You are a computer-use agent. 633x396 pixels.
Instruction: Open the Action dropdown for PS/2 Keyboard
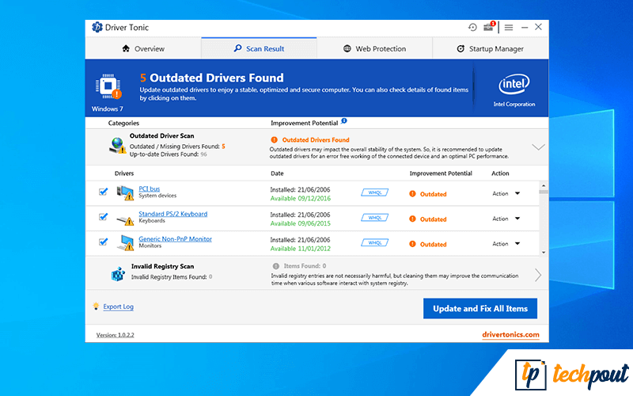tap(506, 219)
